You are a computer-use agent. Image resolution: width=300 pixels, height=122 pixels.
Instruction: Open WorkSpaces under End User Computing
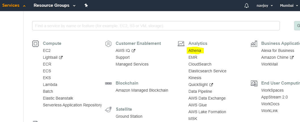(x=272, y=90)
